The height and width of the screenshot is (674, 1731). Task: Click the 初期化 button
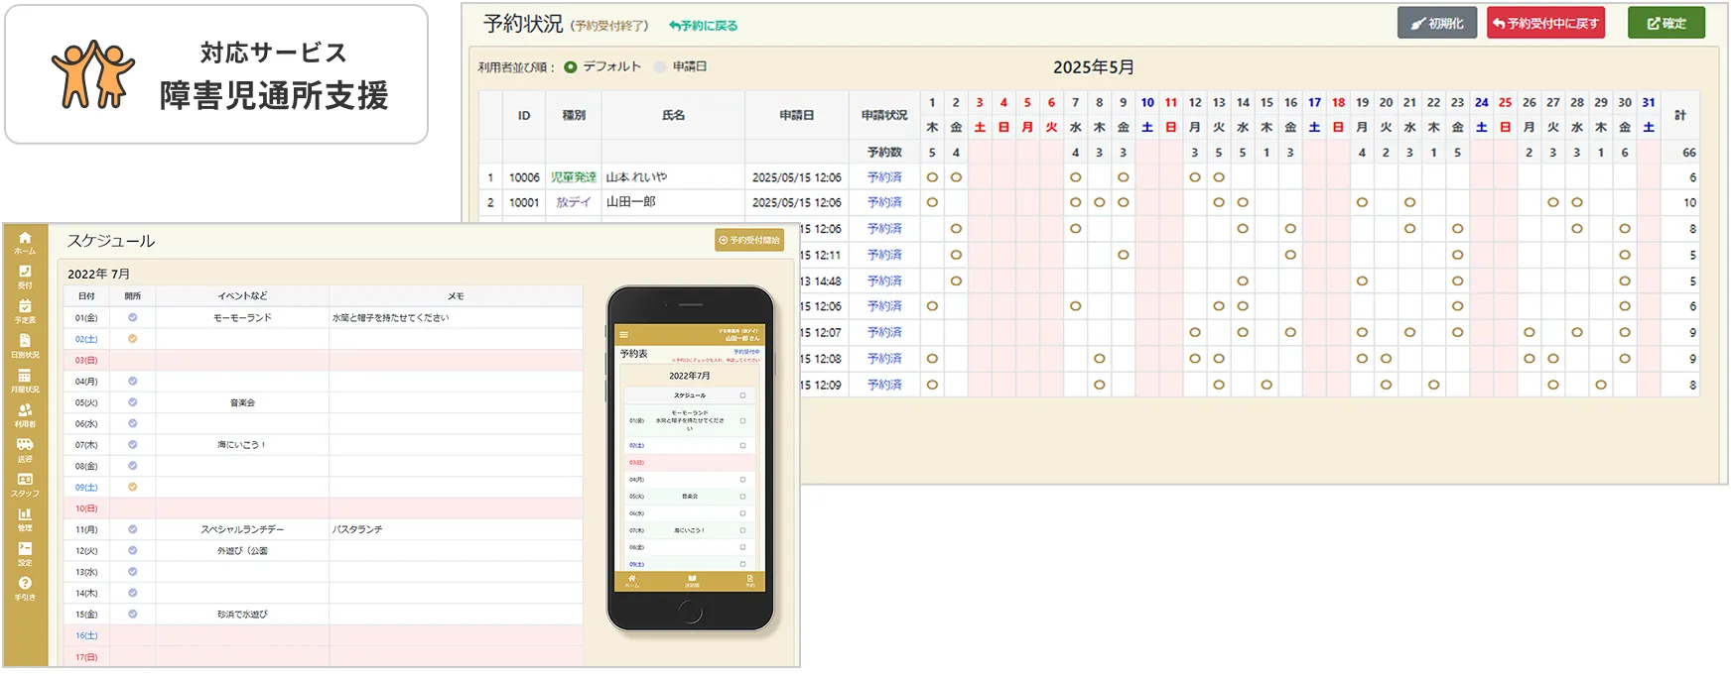pyautogui.click(x=1437, y=23)
